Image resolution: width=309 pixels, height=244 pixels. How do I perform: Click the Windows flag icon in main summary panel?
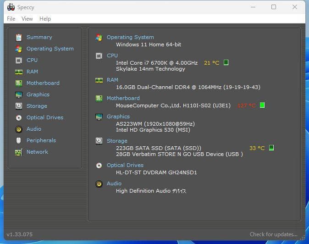pyautogui.click(x=99, y=37)
